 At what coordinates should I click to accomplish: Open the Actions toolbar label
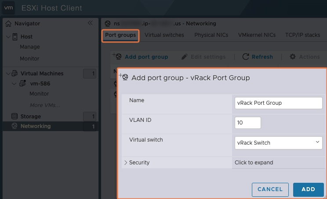click(309, 57)
